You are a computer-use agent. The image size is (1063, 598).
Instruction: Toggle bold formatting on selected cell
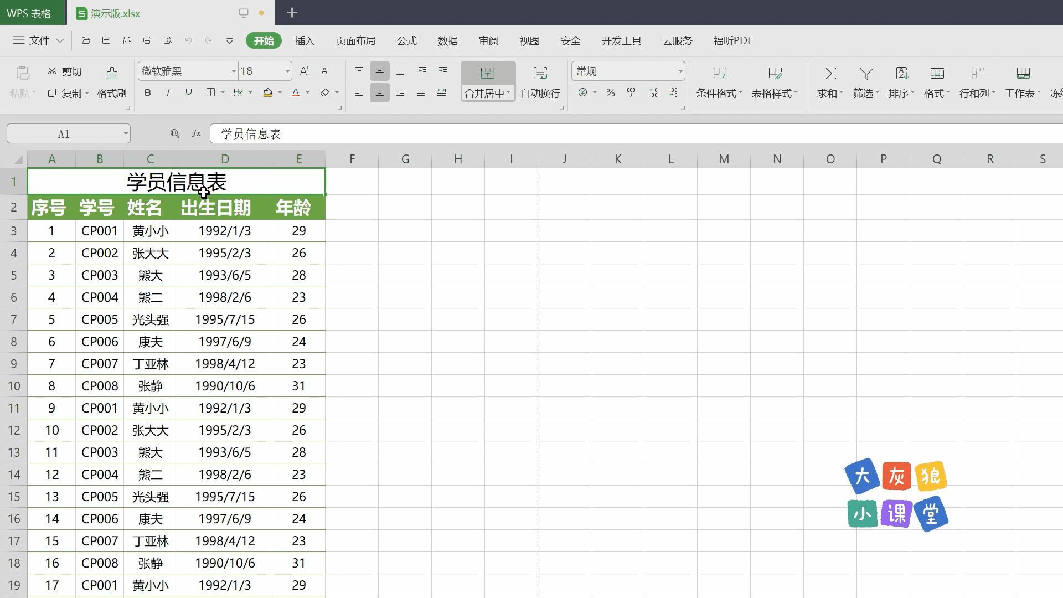pos(147,92)
